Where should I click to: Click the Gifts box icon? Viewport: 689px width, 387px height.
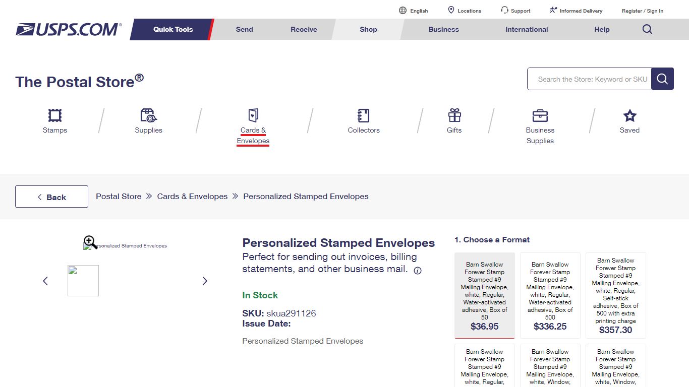(454, 115)
